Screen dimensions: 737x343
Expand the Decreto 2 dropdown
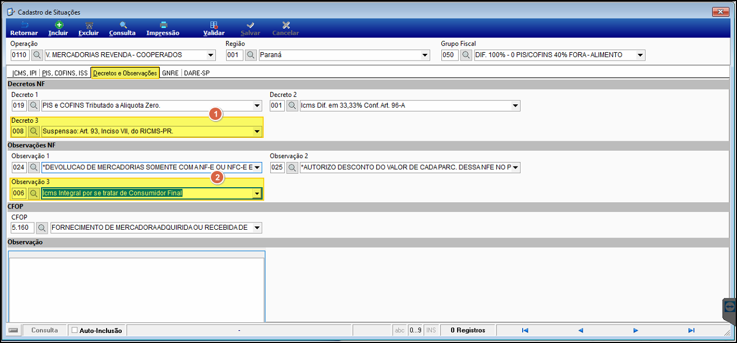pos(515,105)
